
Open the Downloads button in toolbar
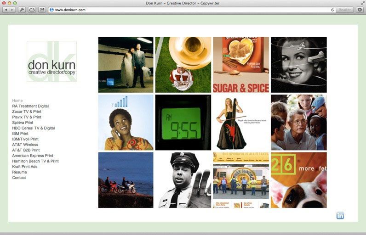[x=360, y=10]
